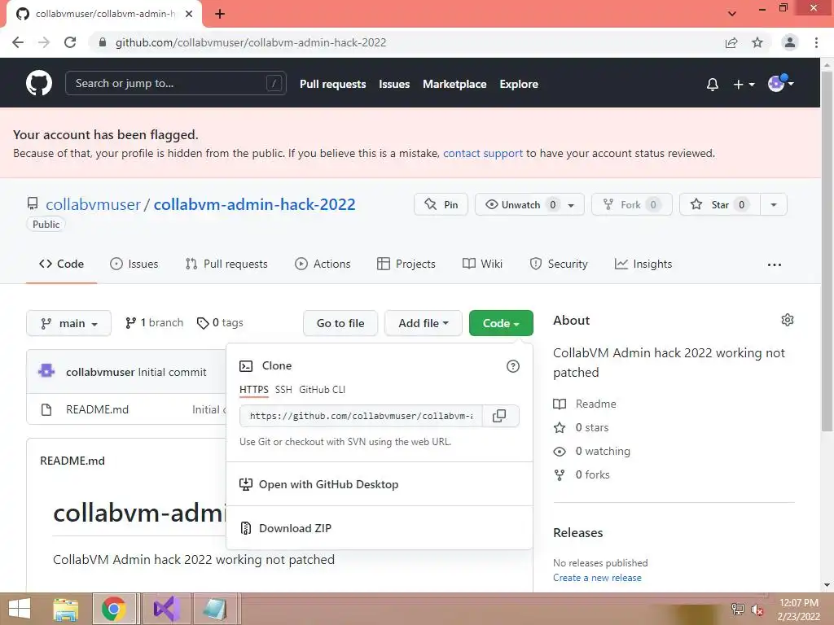The height and width of the screenshot is (625, 834).
Task: Open the Windows Start button
Action: click(x=20, y=609)
